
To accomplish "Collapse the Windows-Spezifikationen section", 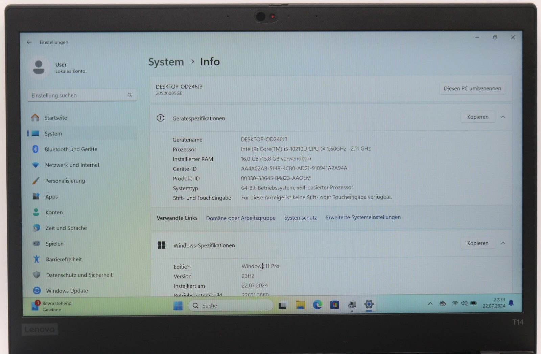I will [503, 243].
